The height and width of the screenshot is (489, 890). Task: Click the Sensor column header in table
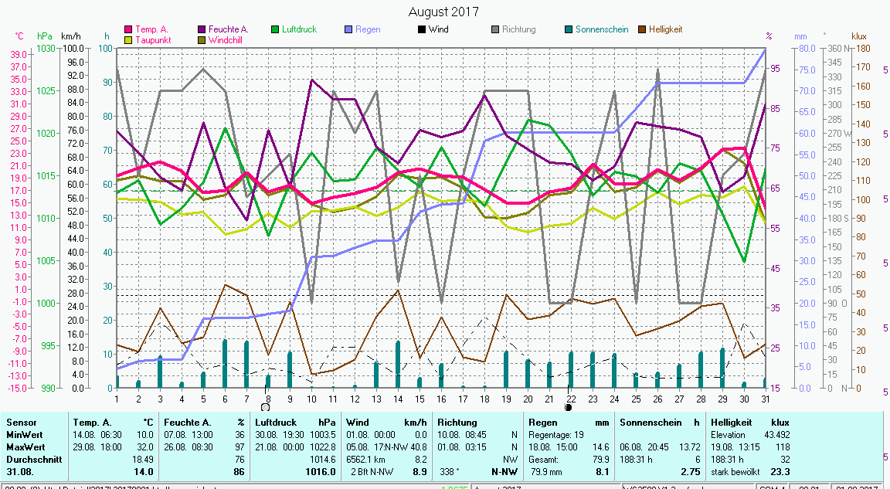point(22,423)
